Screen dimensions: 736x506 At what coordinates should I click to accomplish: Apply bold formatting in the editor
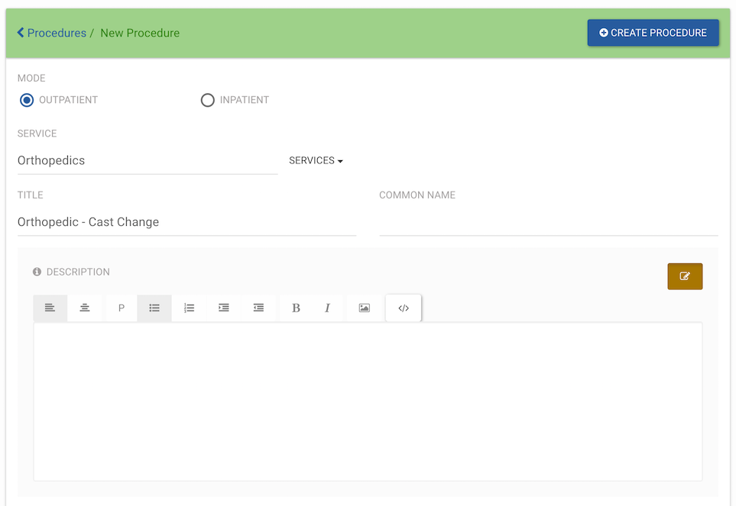296,308
